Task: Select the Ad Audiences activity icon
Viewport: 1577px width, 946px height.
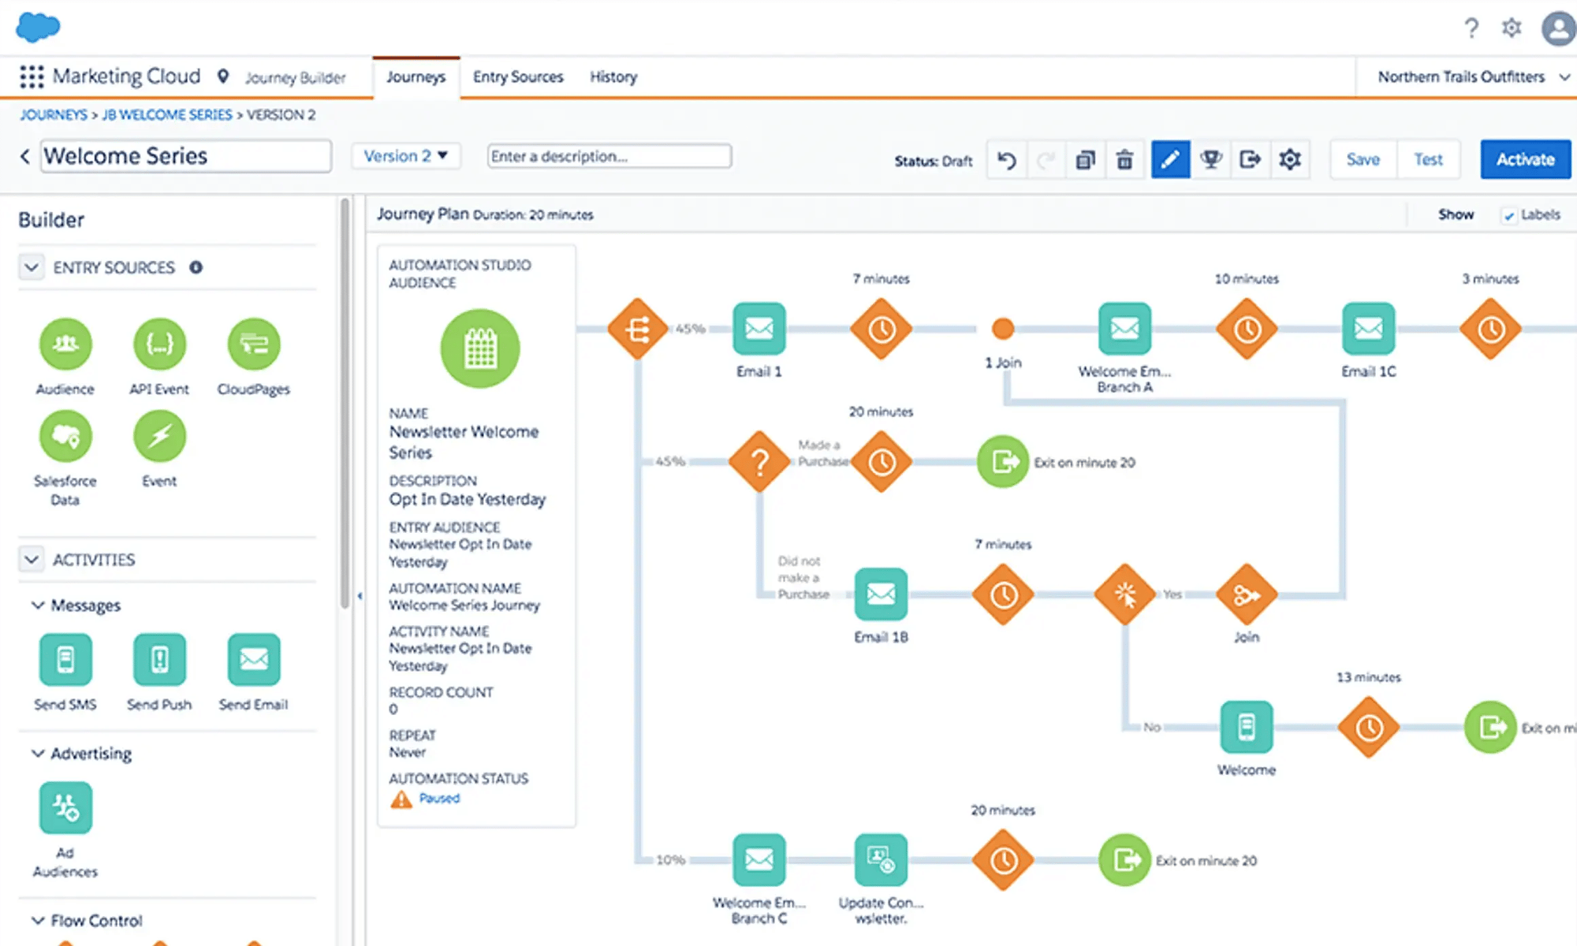Action: coord(65,807)
